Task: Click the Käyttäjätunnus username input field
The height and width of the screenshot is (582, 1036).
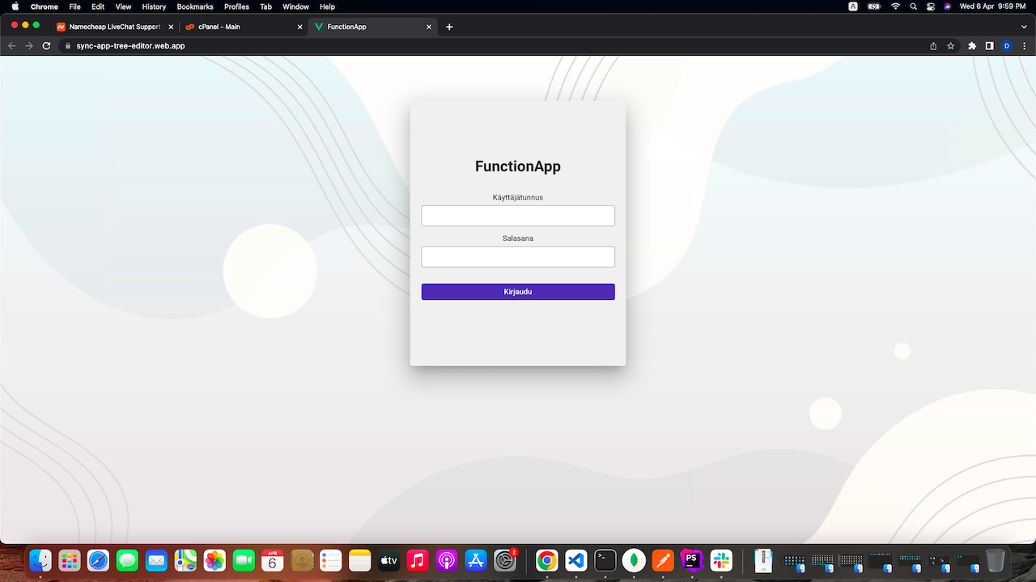Action: 518,216
